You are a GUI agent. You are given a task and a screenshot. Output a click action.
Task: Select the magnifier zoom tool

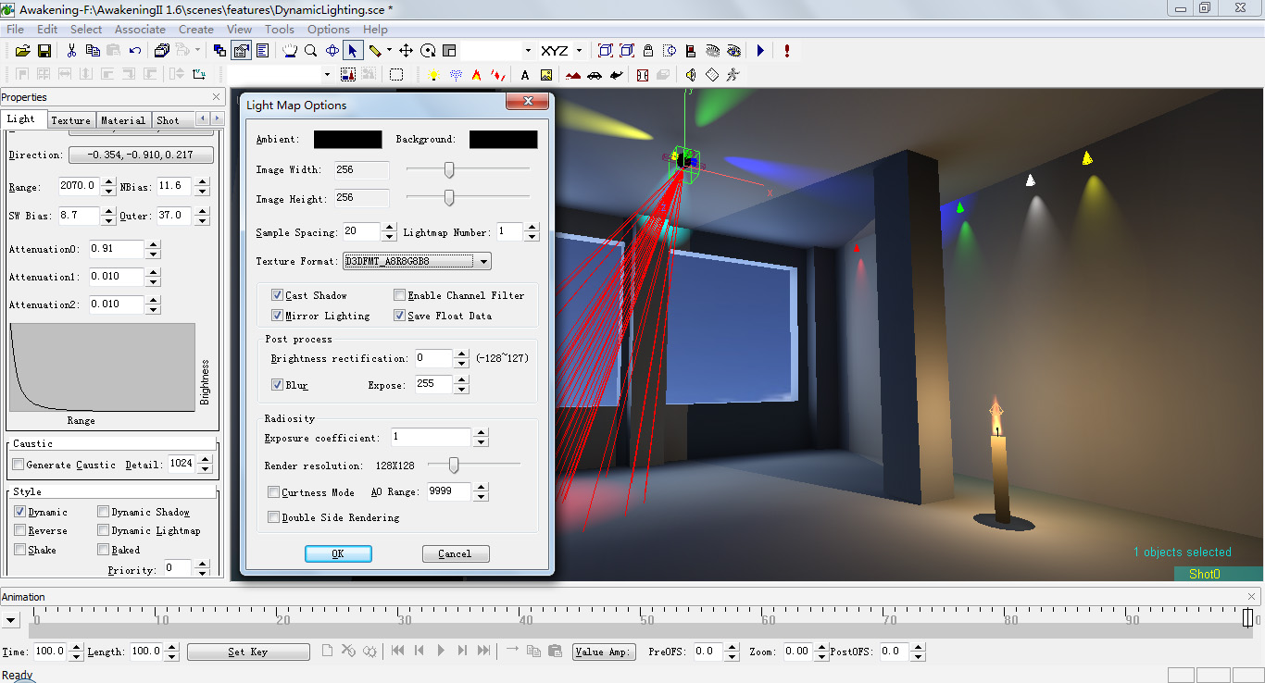(310, 51)
